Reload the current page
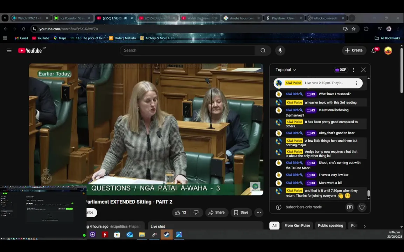Image resolution: width=404 pixels, height=252 pixels. click(23, 29)
